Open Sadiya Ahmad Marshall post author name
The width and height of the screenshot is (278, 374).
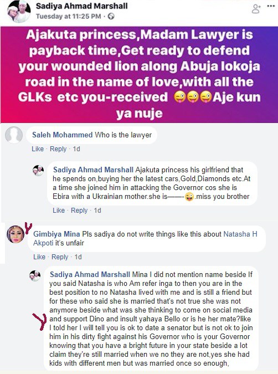82,6
